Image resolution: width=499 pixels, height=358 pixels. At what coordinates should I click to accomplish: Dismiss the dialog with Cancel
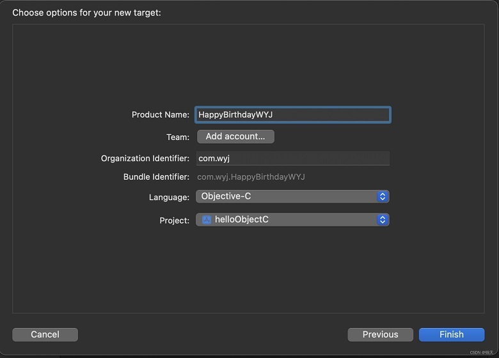pyautogui.click(x=45, y=334)
